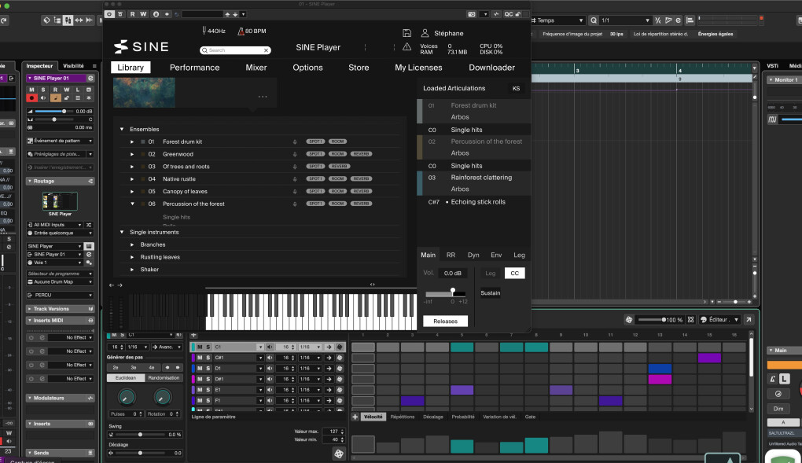802x463 pixels.
Task: Collapse the Single instruments section
Action: tap(122, 232)
